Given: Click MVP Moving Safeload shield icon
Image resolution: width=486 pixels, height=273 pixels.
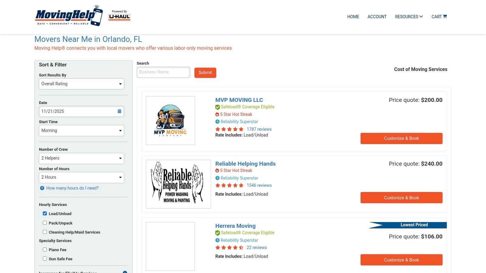Looking at the screenshot, I should click(217, 107).
